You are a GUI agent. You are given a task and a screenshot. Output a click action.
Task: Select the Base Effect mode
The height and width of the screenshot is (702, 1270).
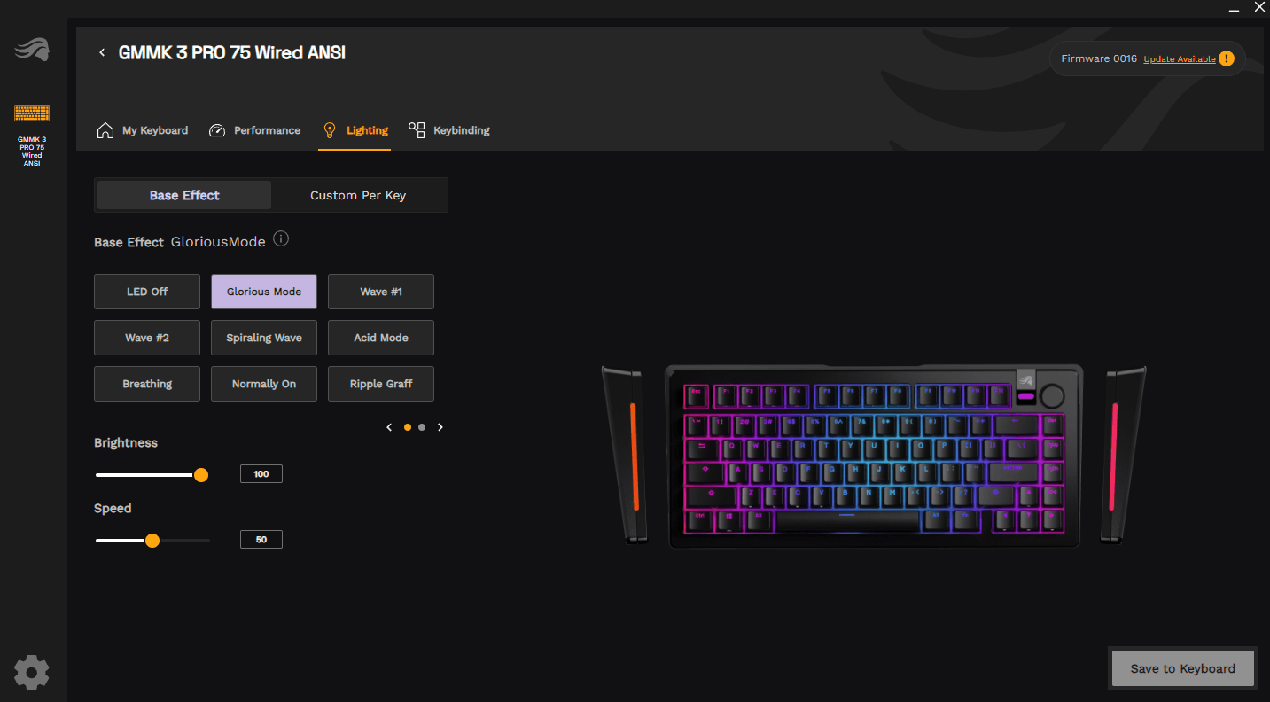tap(184, 195)
